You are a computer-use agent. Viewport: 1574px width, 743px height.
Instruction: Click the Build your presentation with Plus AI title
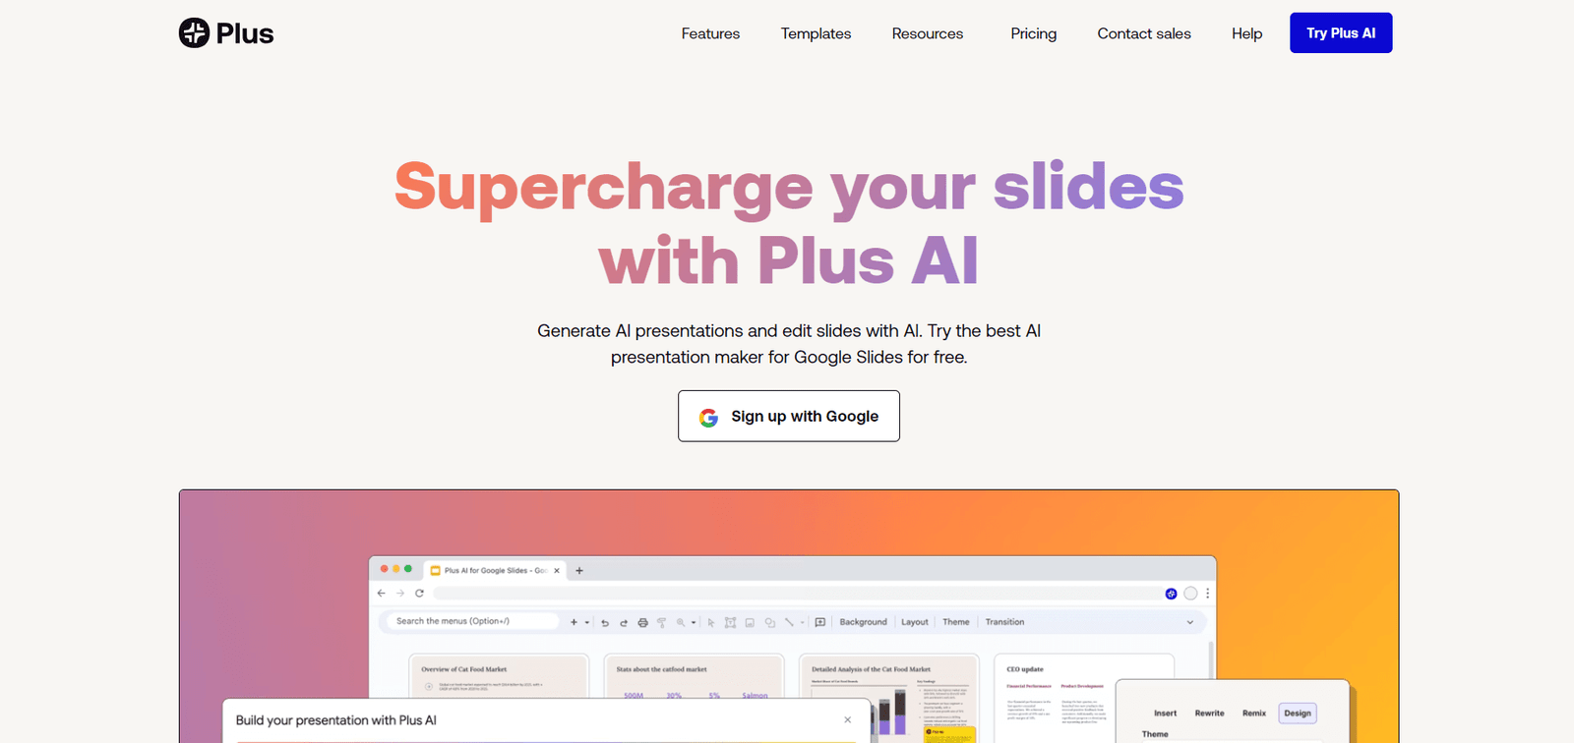click(336, 720)
